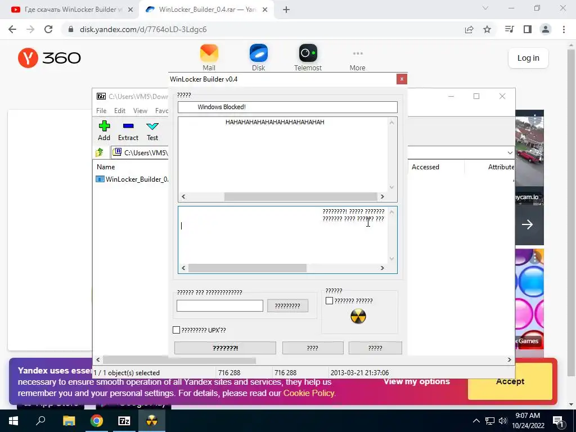Screen dimensions: 576x432
Task: Click the HAHAHAHA message text area
Action: (x=283, y=155)
